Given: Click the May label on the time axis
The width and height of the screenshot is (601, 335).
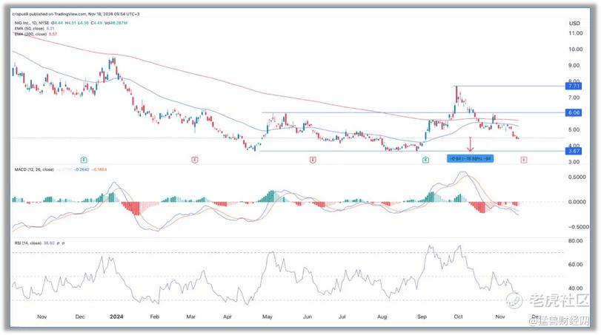Looking at the screenshot, I should click(x=268, y=317).
